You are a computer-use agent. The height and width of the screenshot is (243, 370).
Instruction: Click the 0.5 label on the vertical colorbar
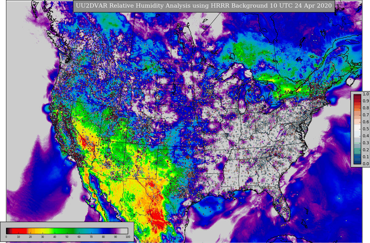coord(366,129)
